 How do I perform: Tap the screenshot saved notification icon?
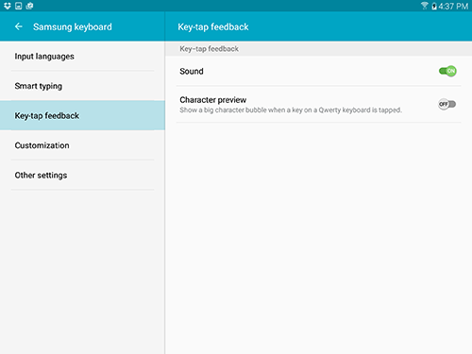[19, 6]
